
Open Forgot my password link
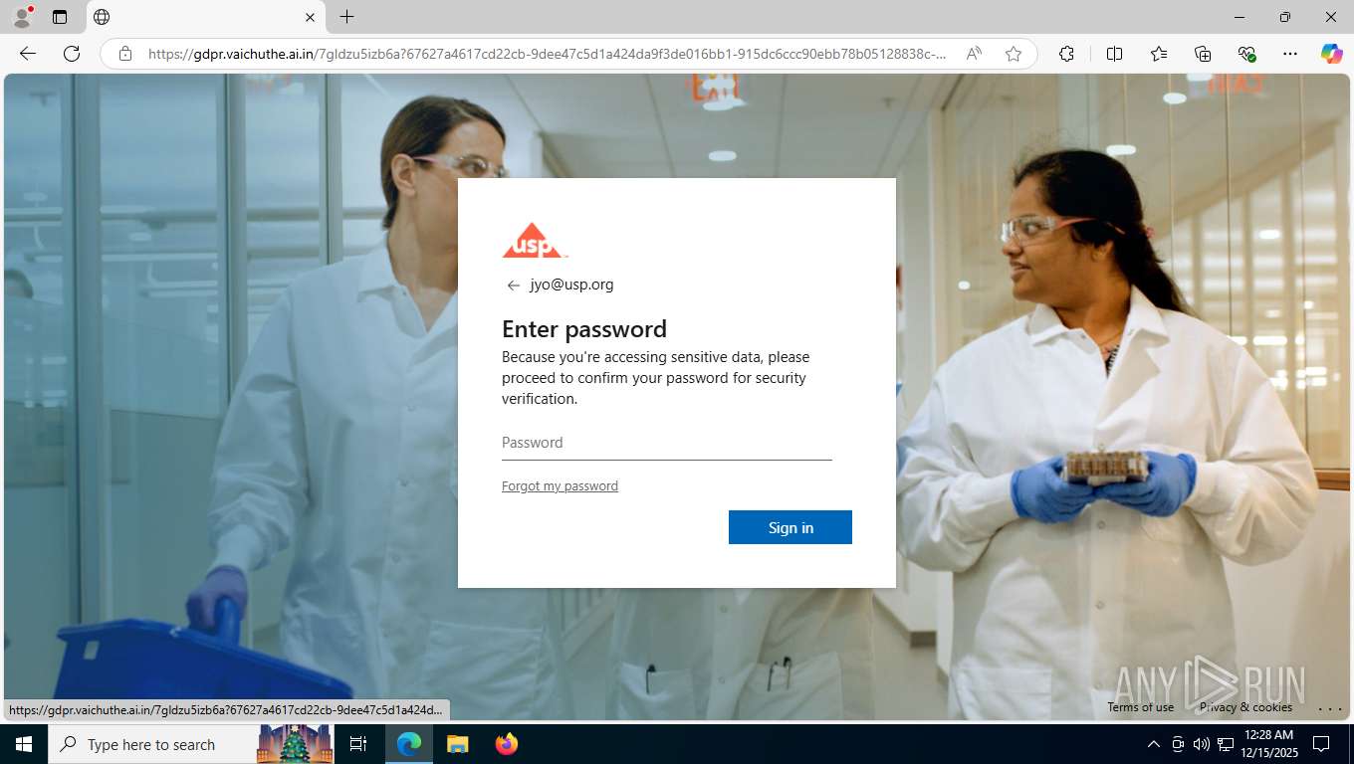[560, 485]
